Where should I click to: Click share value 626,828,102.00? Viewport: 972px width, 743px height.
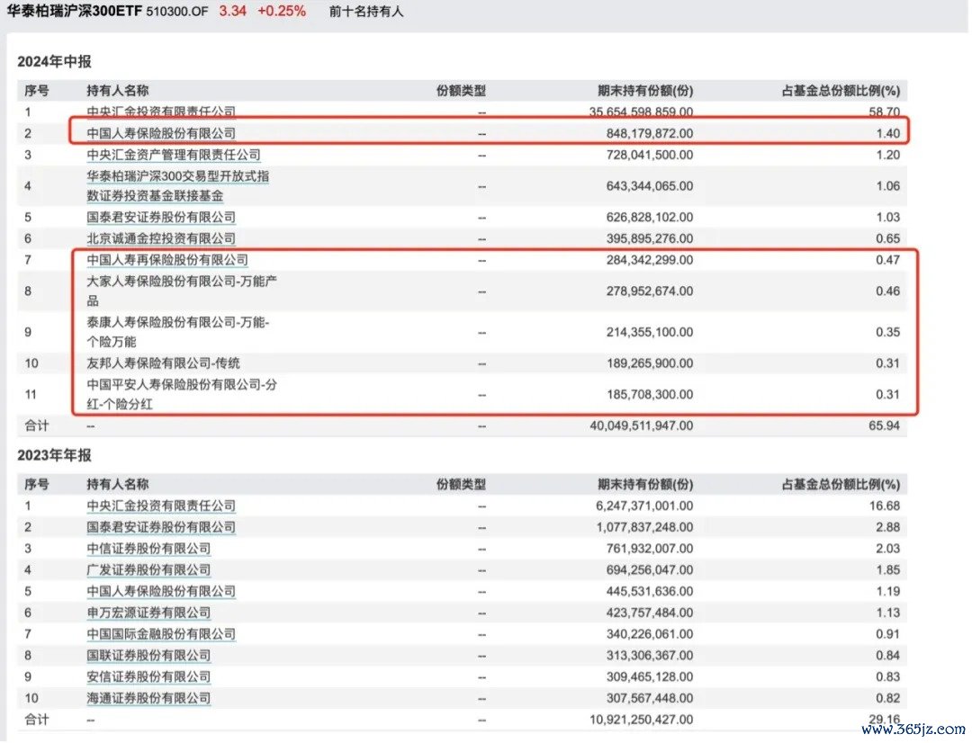click(650, 218)
